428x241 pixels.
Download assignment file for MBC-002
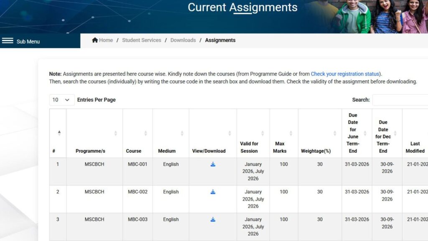212,192
